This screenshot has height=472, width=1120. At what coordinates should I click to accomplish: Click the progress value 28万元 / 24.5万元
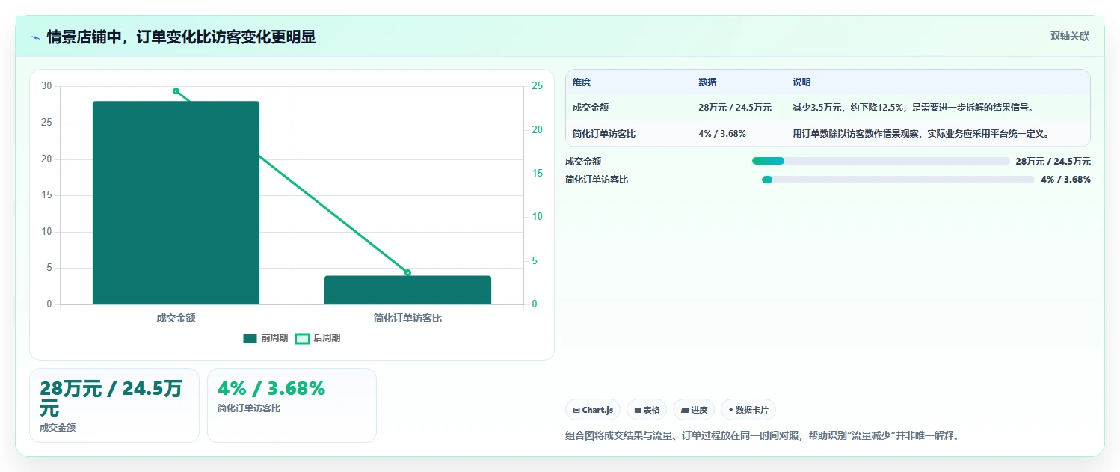(1053, 161)
